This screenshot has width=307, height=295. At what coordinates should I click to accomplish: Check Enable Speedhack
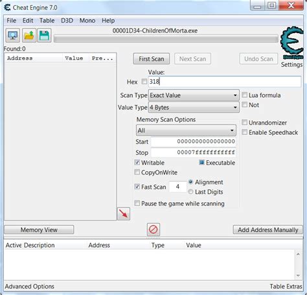[244, 132]
